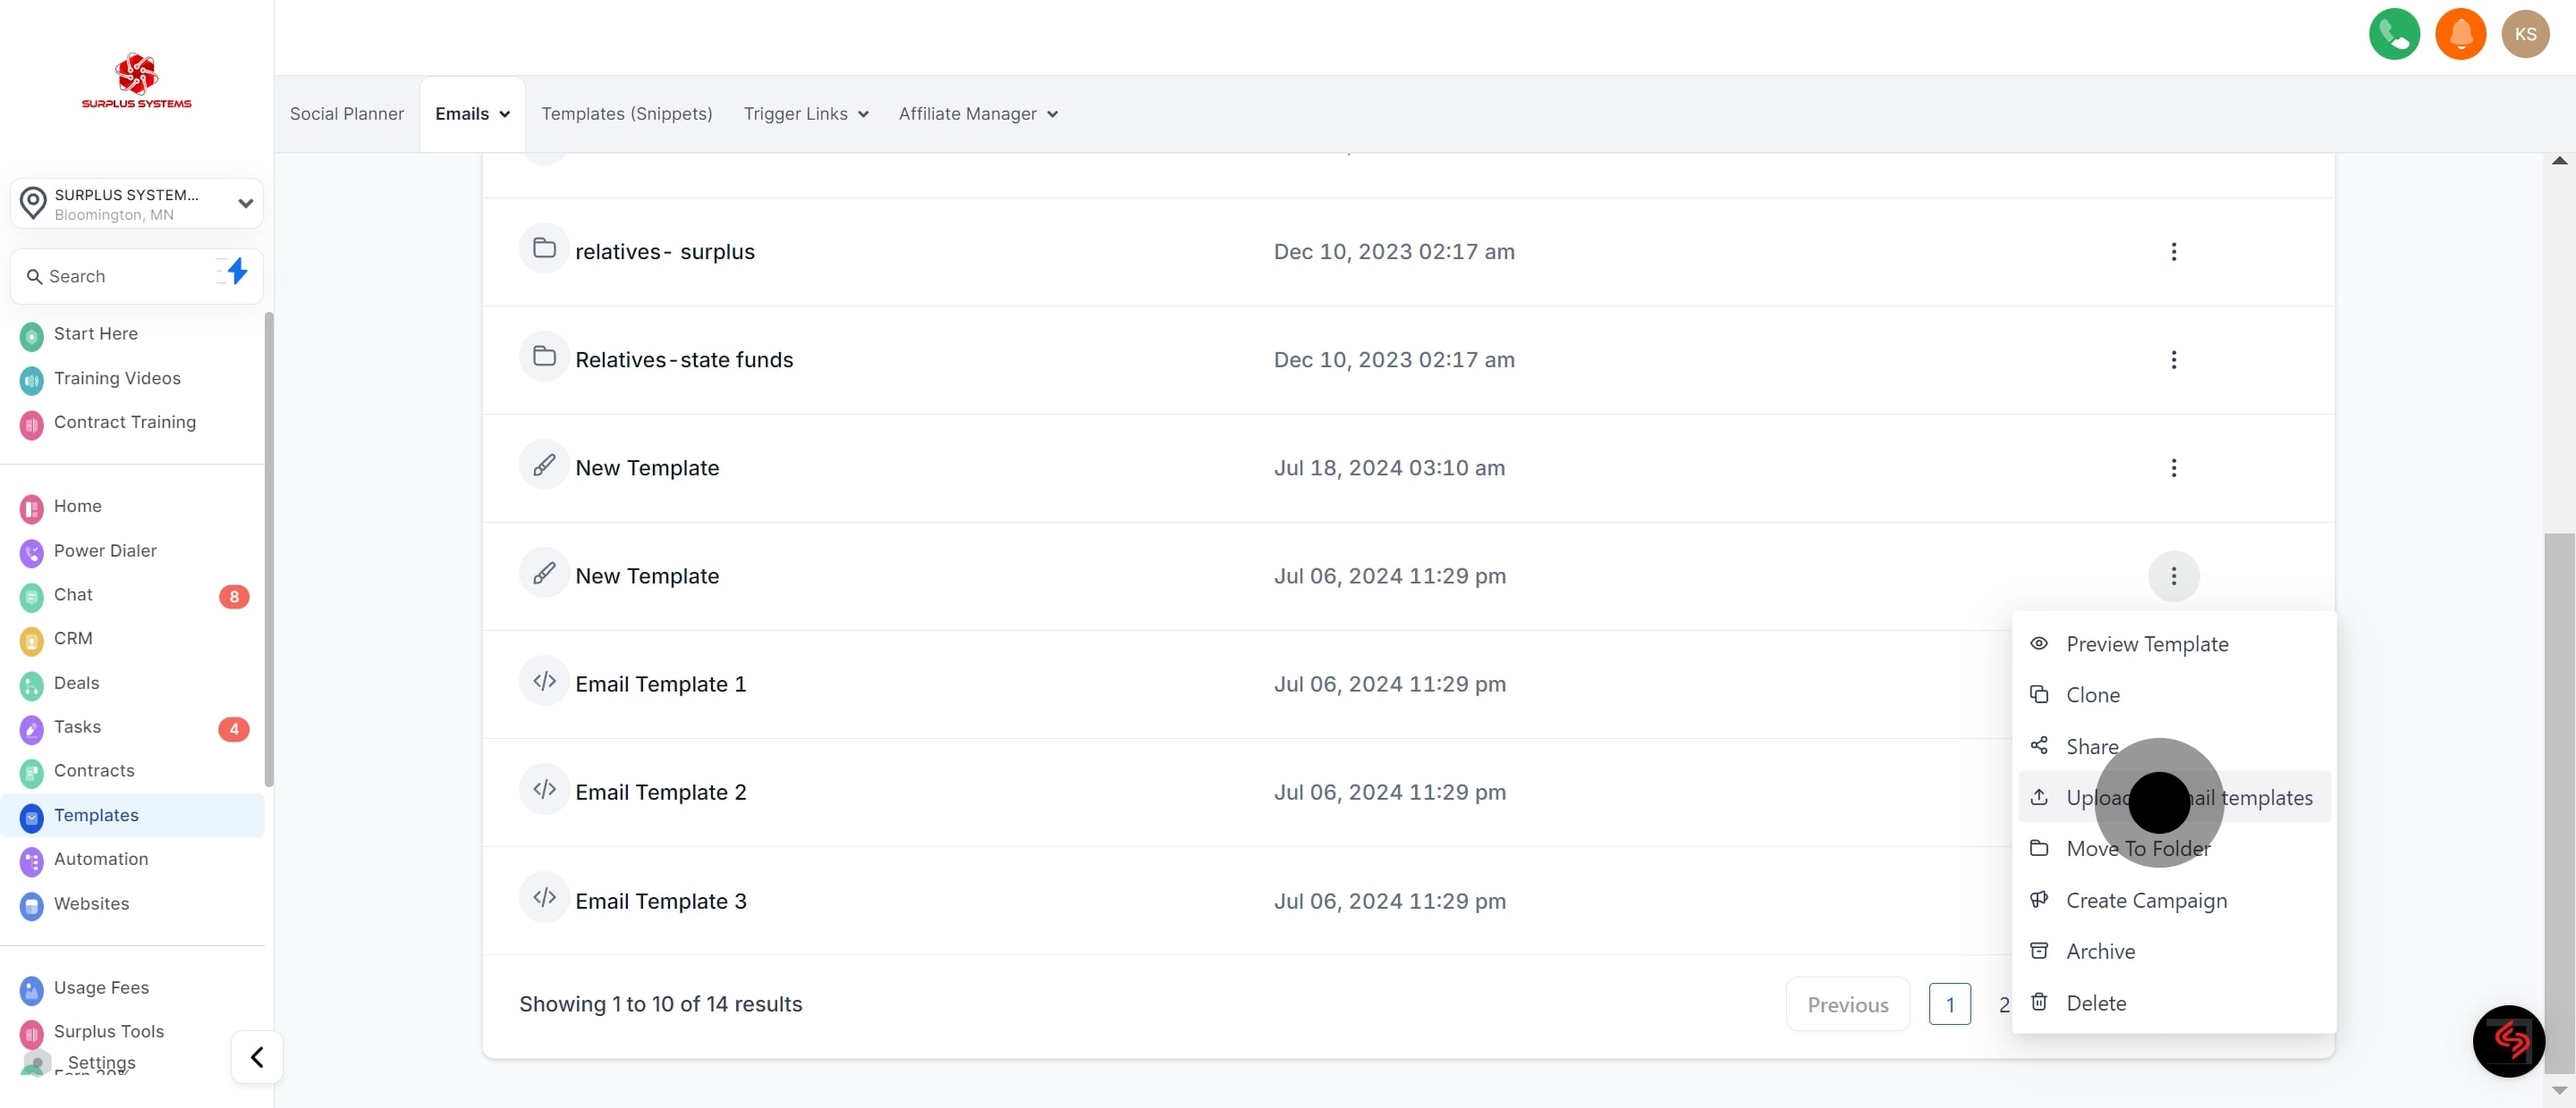Choose Clone in the context menu
Screen dimensions: 2576x1108
tap(2174, 695)
